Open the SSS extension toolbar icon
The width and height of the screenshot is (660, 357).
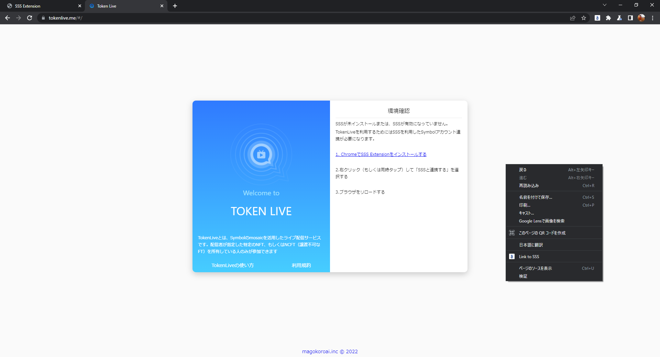point(597,18)
